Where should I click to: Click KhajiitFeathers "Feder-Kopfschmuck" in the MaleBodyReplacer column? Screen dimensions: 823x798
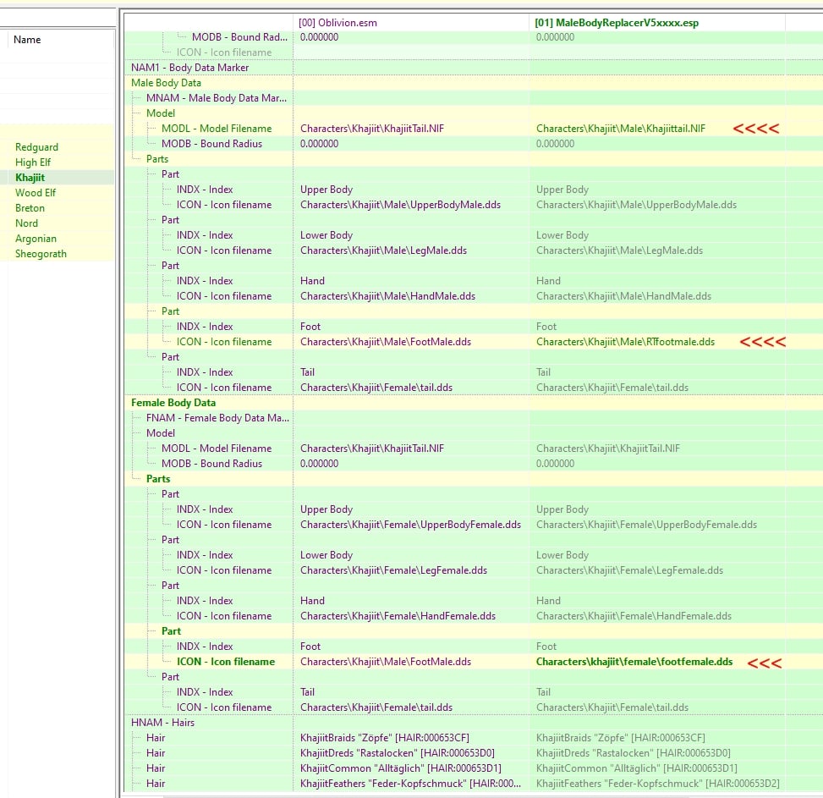tap(658, 784)
